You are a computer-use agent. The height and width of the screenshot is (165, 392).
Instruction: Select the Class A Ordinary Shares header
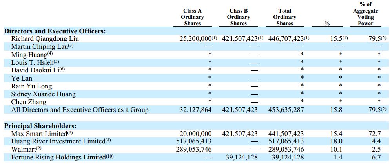point(192,17)
